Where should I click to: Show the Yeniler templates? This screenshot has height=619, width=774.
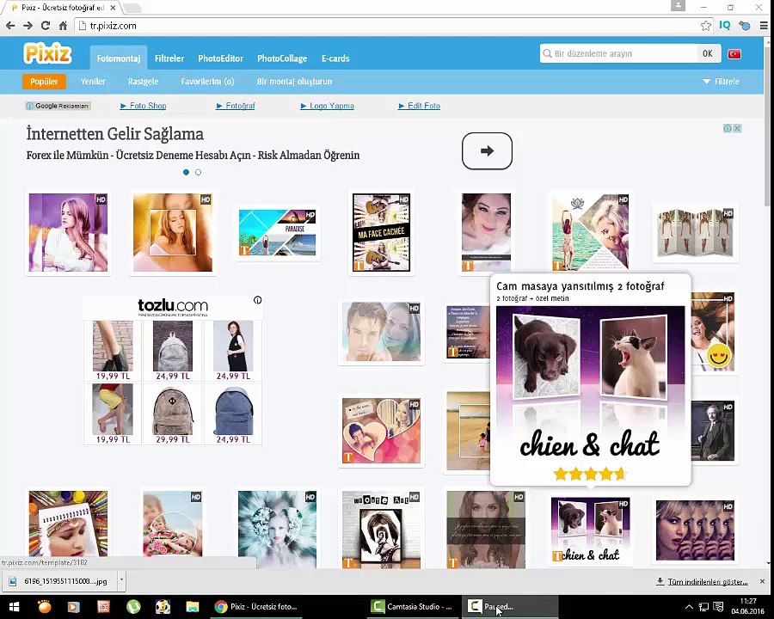coord(93,82)
